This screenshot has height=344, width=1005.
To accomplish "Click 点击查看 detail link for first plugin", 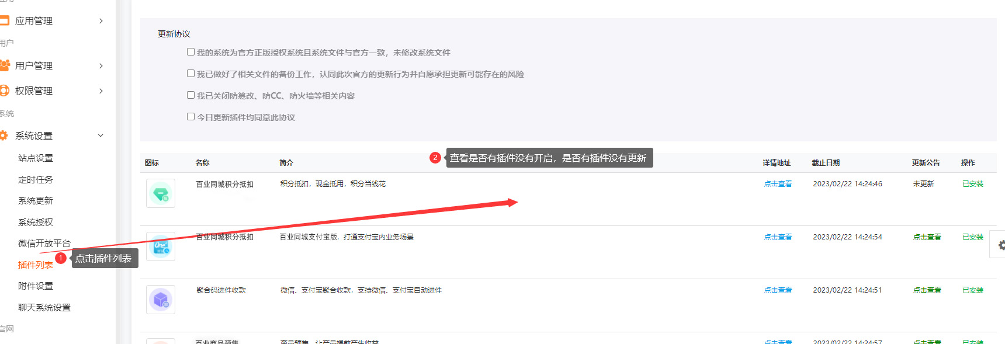I will pyautogui.click(x=778, y=184).
